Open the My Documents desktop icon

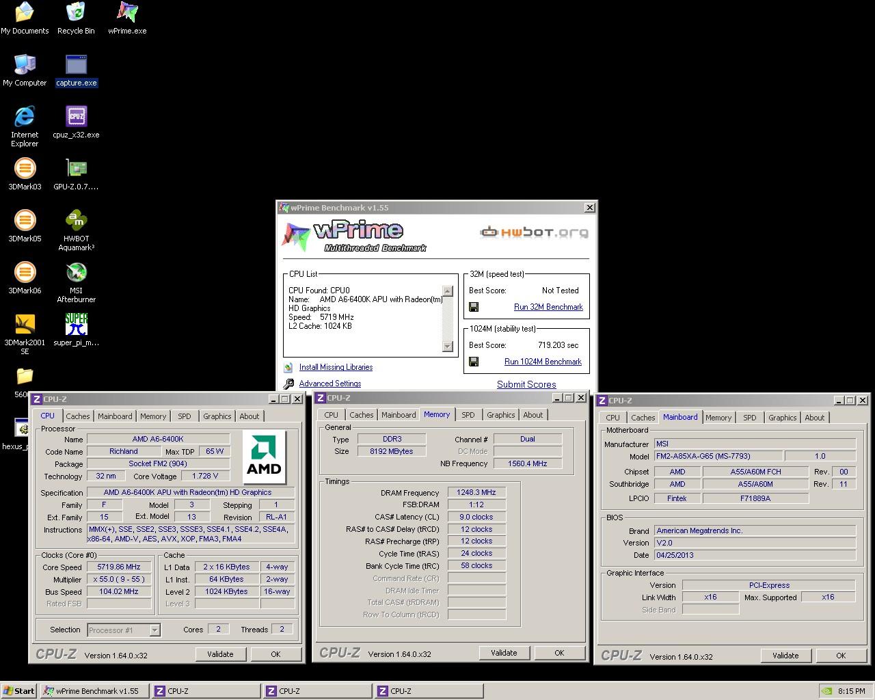pyautogui.click(x=25, y=18)
